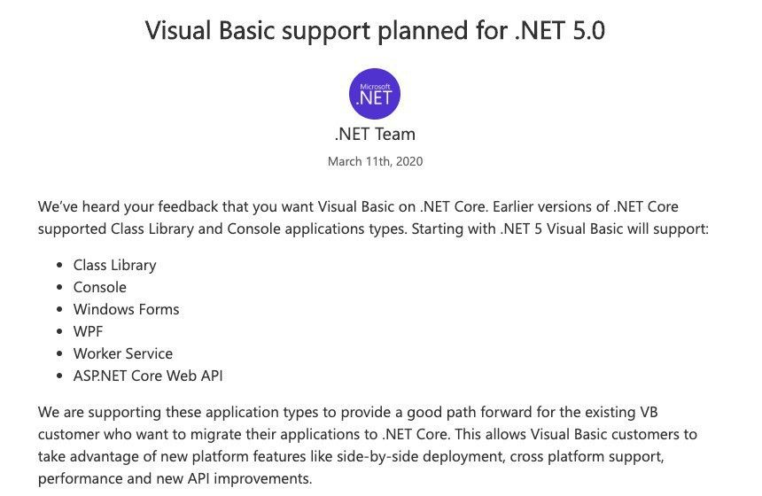Select the Console list item
This screenshot has width=762, height=496.
coord(99,287)
